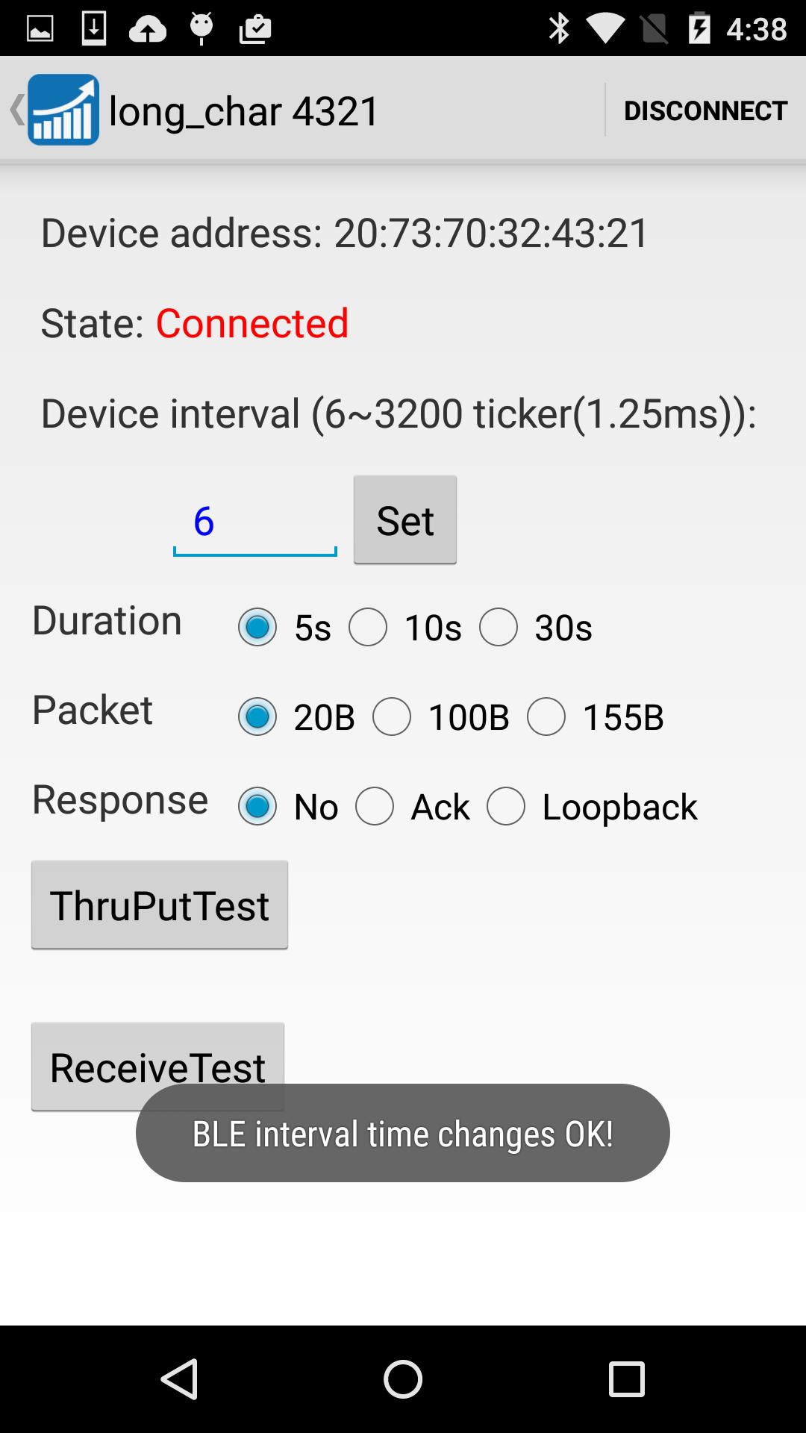Image resolution: width=806 pixels, height=1433 pixels.
Task: Open recent apps with square button
Action: tap(626, 1379)
